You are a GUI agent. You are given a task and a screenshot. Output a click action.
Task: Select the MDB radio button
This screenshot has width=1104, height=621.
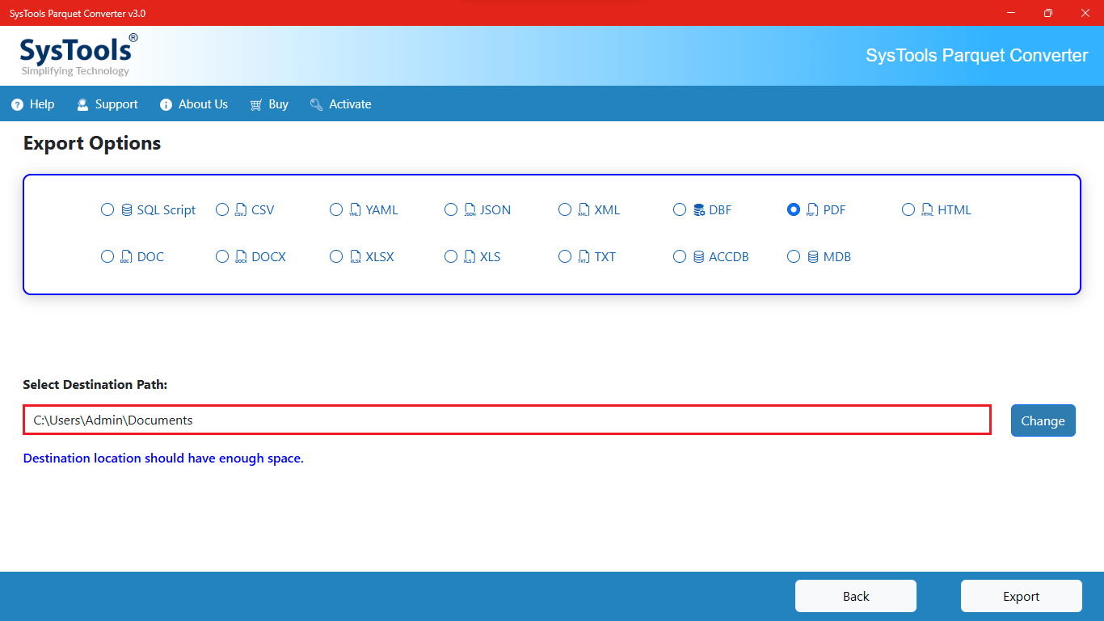pos(794,257)
